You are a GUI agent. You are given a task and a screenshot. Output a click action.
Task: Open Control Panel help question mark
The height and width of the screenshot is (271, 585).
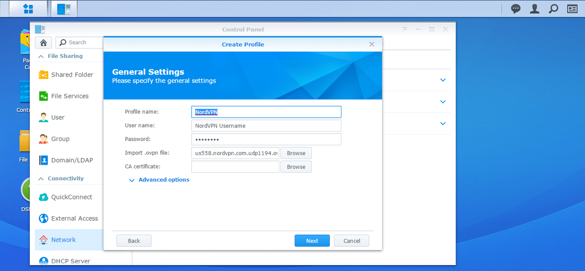(x=404, y=29)
